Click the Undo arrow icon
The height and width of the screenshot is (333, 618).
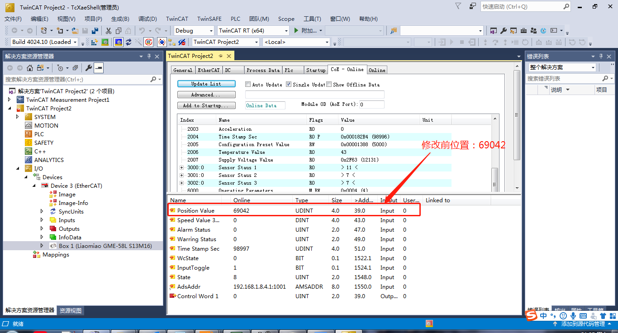point(142,31)
